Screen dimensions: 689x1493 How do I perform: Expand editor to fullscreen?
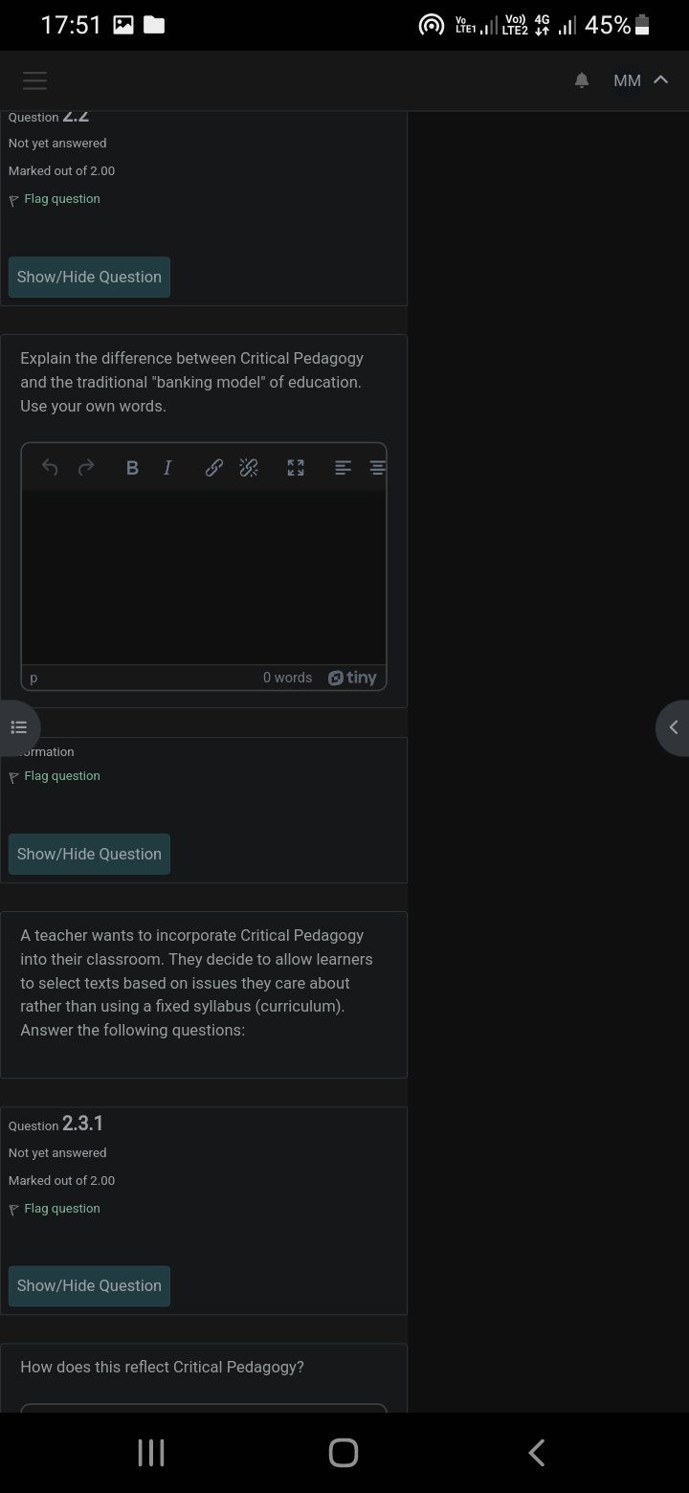coord(296,467)
